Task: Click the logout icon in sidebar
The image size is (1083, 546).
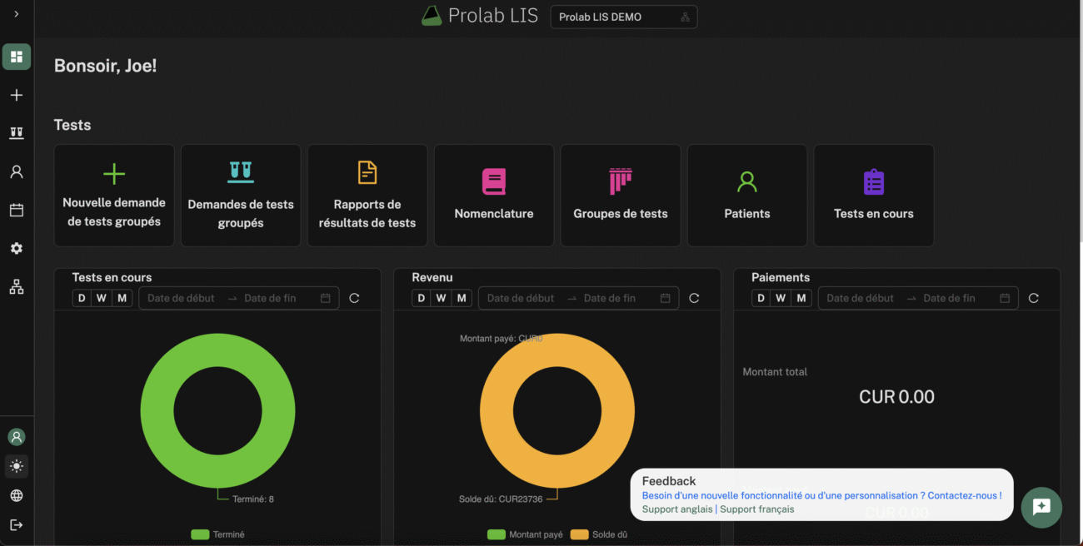Action: click(17, 524)
